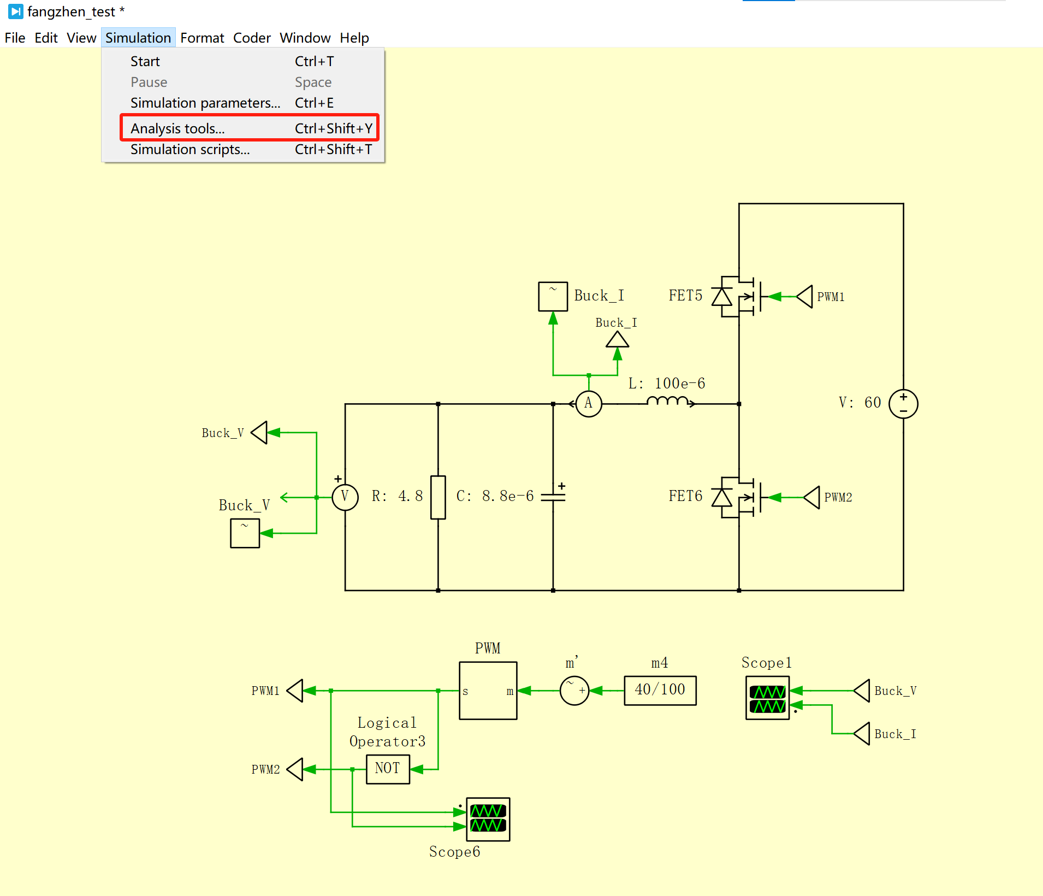Select the Buck_V goto tag near voltmeter

tap(259, 433)
